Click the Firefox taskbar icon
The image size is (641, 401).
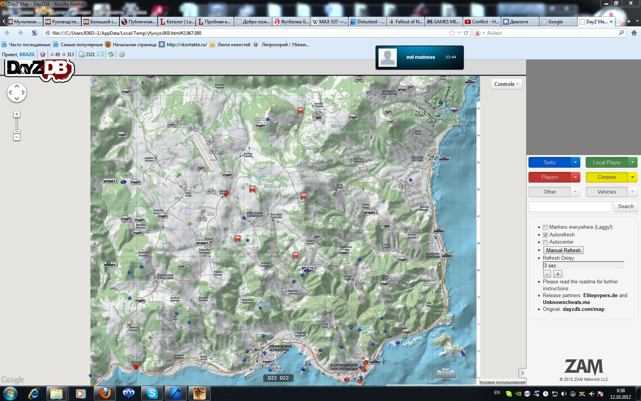(105, 393)
